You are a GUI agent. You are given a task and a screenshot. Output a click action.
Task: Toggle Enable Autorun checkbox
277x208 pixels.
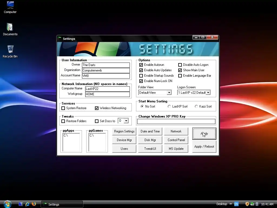pyautogui.click(x=141, y=65)
